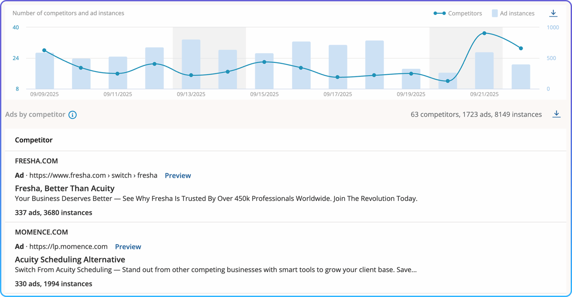Open the Ads by competitor info tooltip
Screen dimensions: 572x297
(72, 115)
